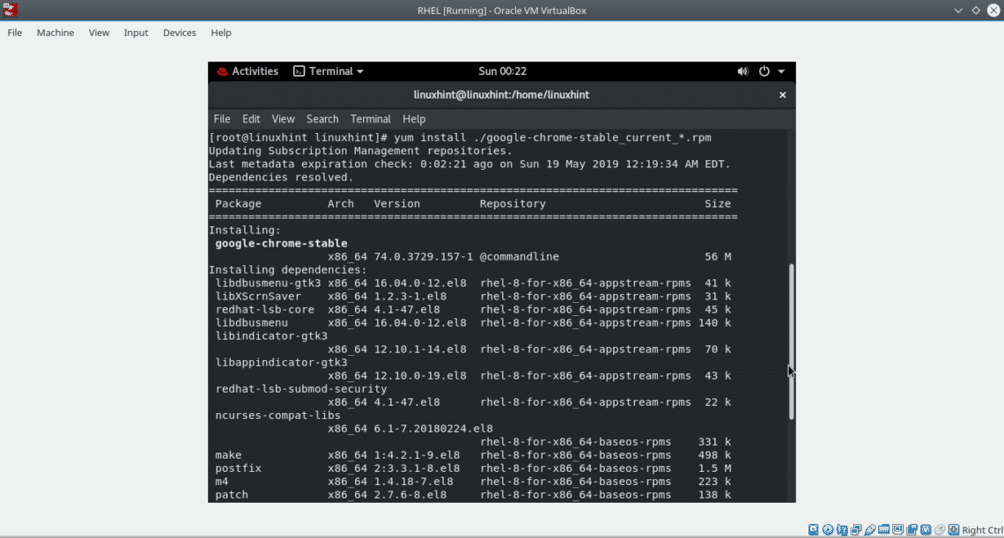Click the GNOME volume speaker icon
The height and width of the screenshot is (538, 1004).
click(x=742, y=71)
